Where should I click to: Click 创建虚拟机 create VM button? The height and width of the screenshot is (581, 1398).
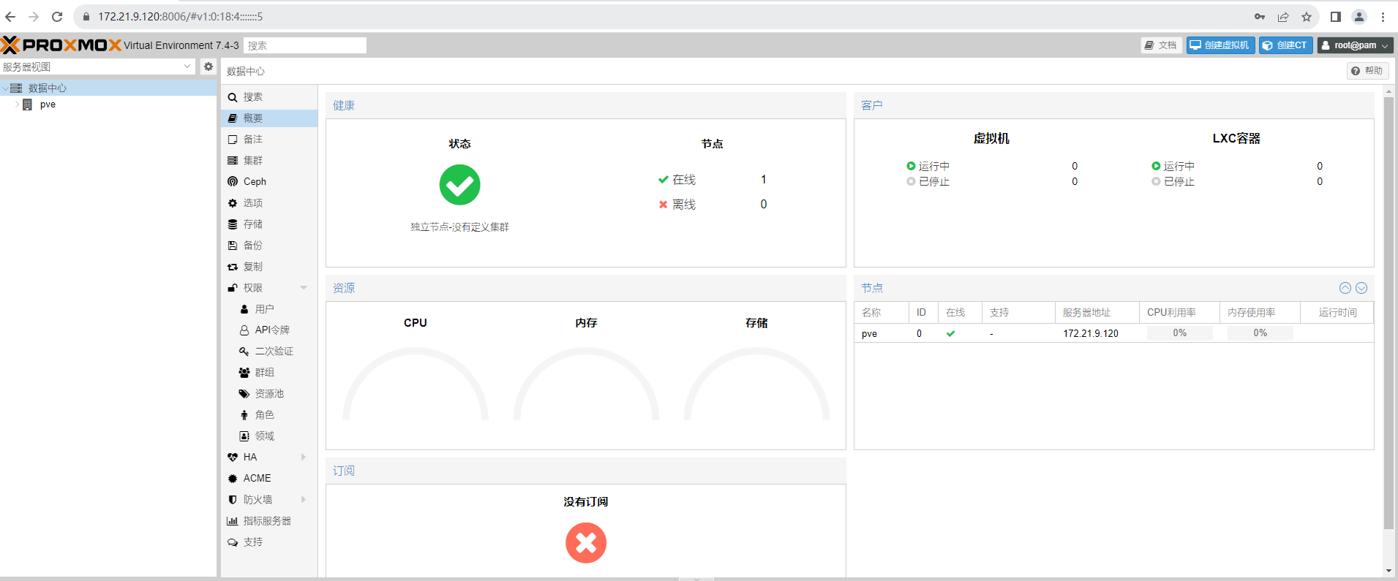(x=1220, y=45)
